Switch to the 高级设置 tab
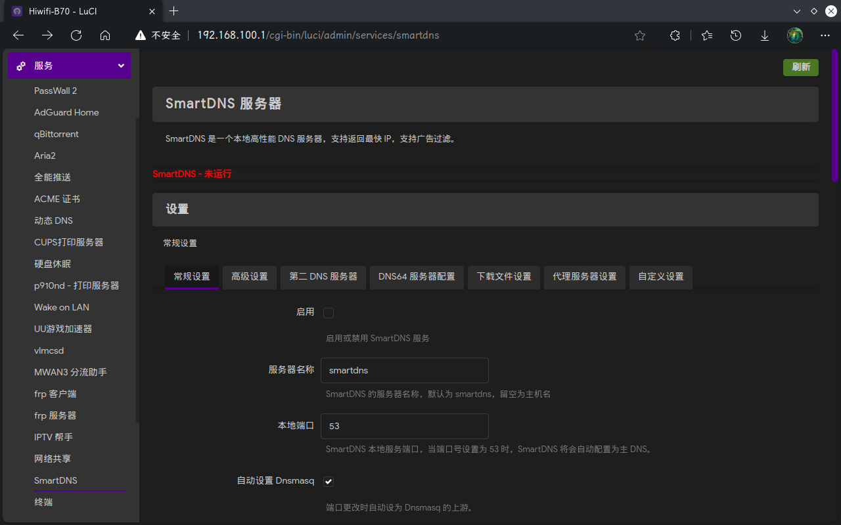The image size is (841, 525). click(x=250, y=278)
